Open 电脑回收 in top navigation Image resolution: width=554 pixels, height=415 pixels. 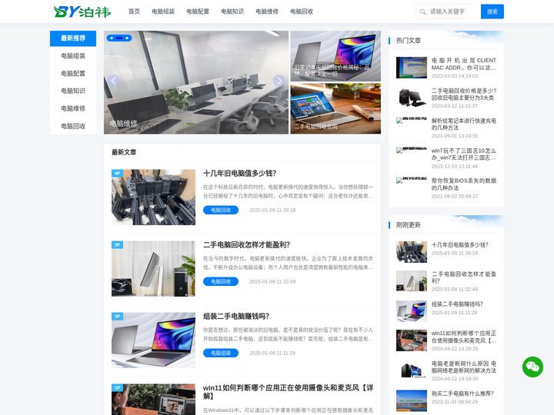click(x=302, y=12)
